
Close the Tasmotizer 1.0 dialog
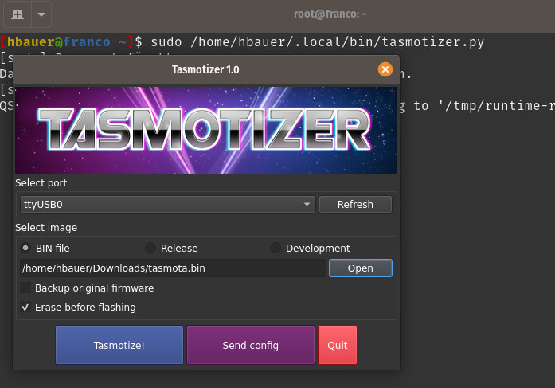tap(385, 69)
